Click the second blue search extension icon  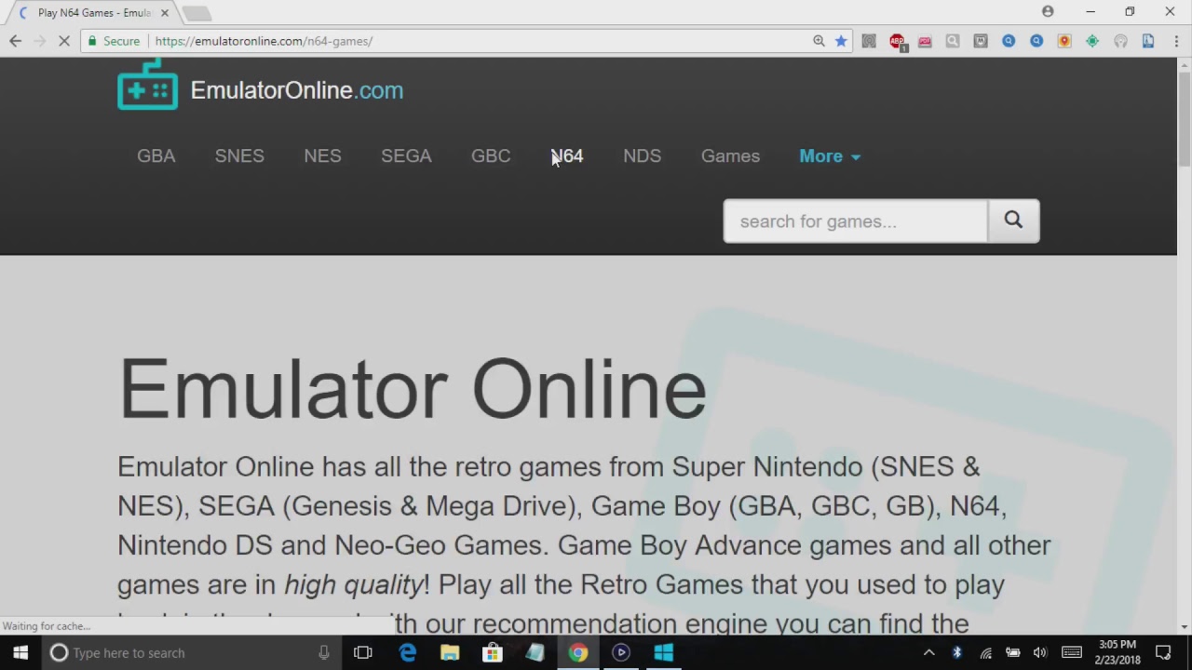pos(1036,41)
